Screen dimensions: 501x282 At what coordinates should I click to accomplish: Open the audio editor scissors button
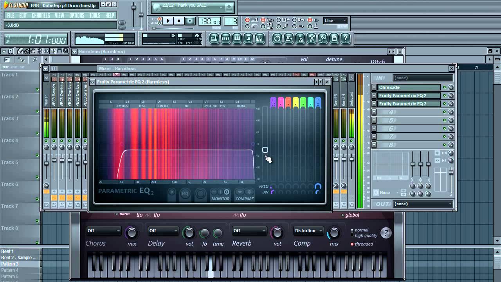point(311,38)
